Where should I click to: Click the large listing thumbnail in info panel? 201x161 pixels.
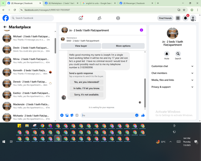tap(172, 33)
